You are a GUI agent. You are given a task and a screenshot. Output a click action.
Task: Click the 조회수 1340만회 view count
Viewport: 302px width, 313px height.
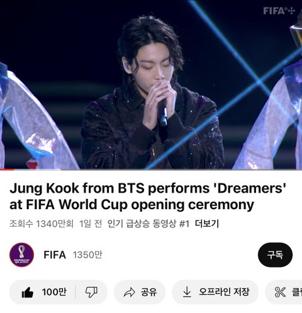click(x=42, y=224)
